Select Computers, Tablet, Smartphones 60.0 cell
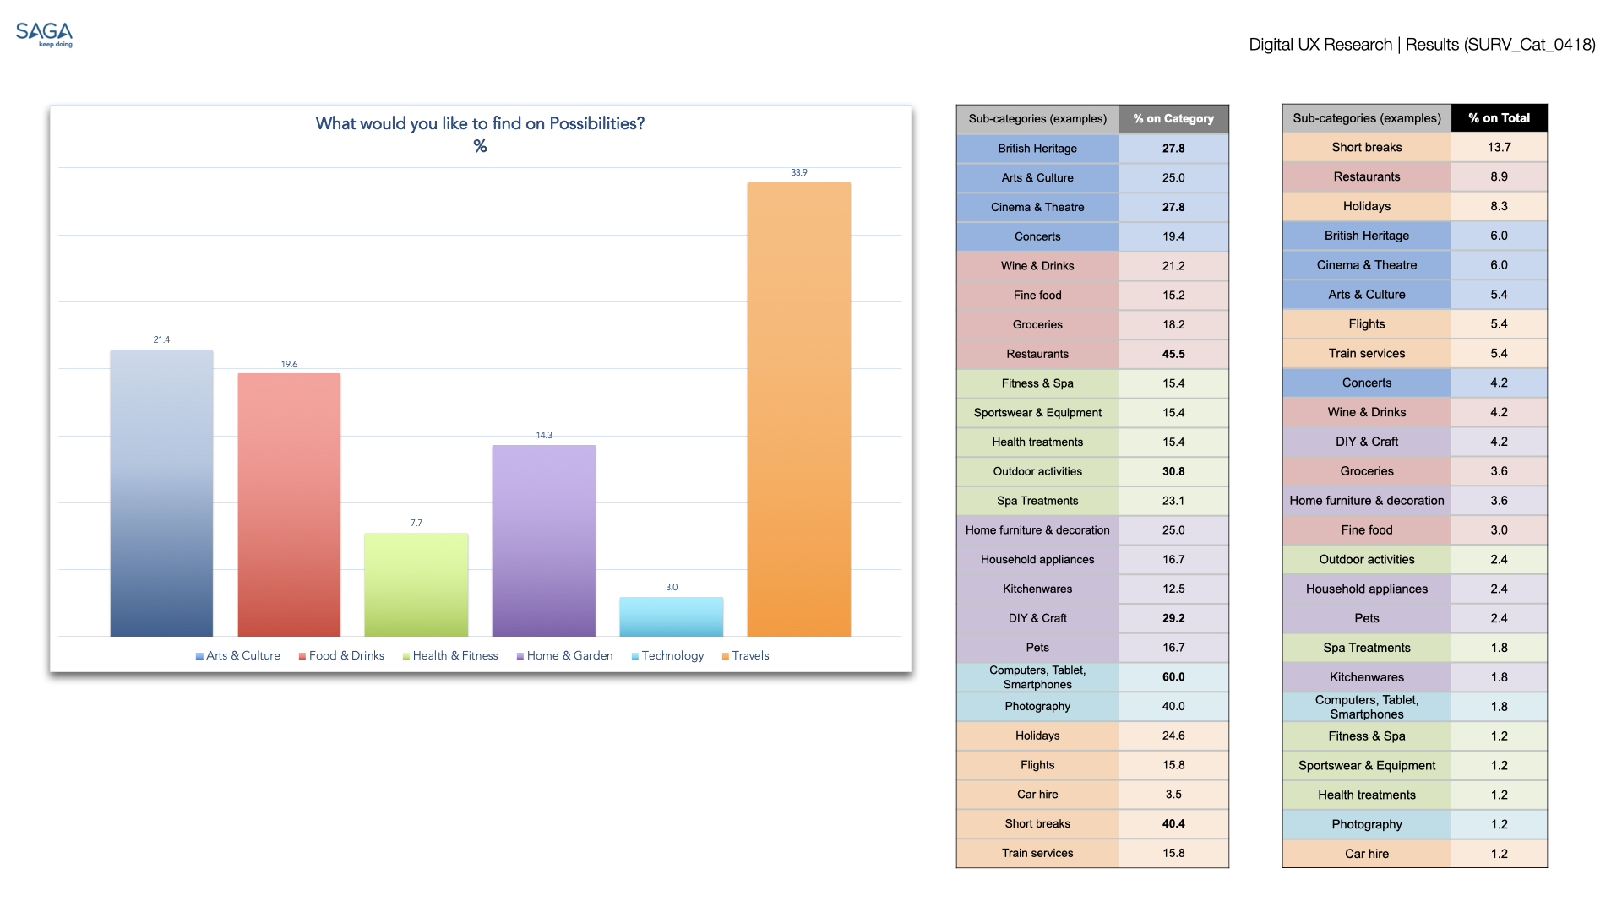Viewport: 1622px width, 912px height. pyautogui.click(x=1173, y=677)
